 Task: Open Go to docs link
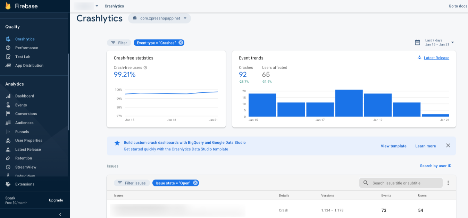pos(458,6)
